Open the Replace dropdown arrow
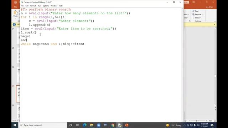The height and width of the screenshot is (128, 228). [x=203, y=15]
